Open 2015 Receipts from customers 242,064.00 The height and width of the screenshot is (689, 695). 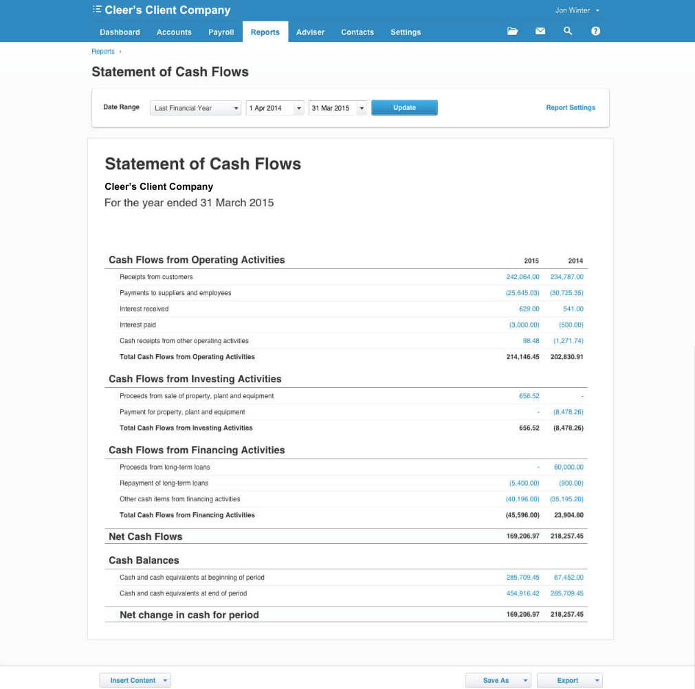click(x=522, y=277)
